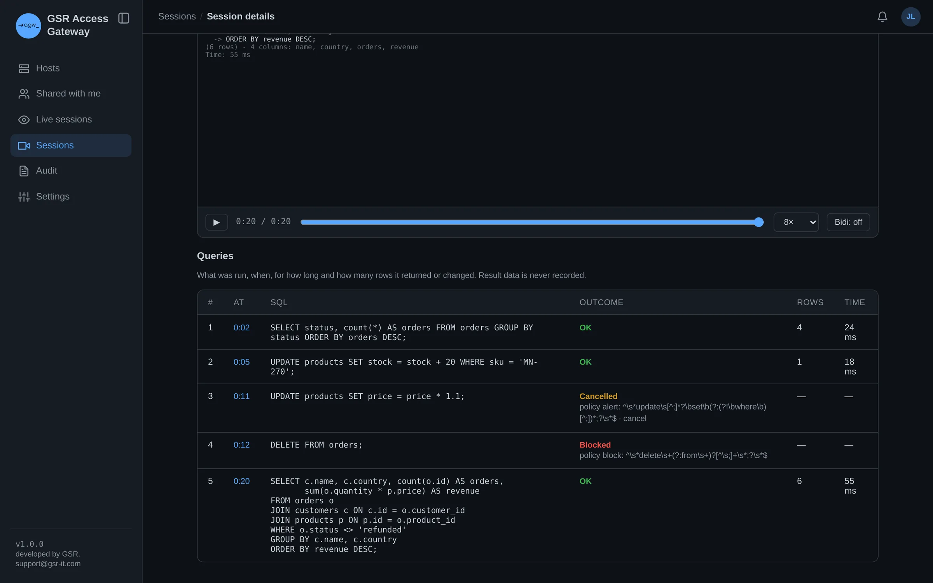Open notifications via the bell icon

[x=882, y=17]
